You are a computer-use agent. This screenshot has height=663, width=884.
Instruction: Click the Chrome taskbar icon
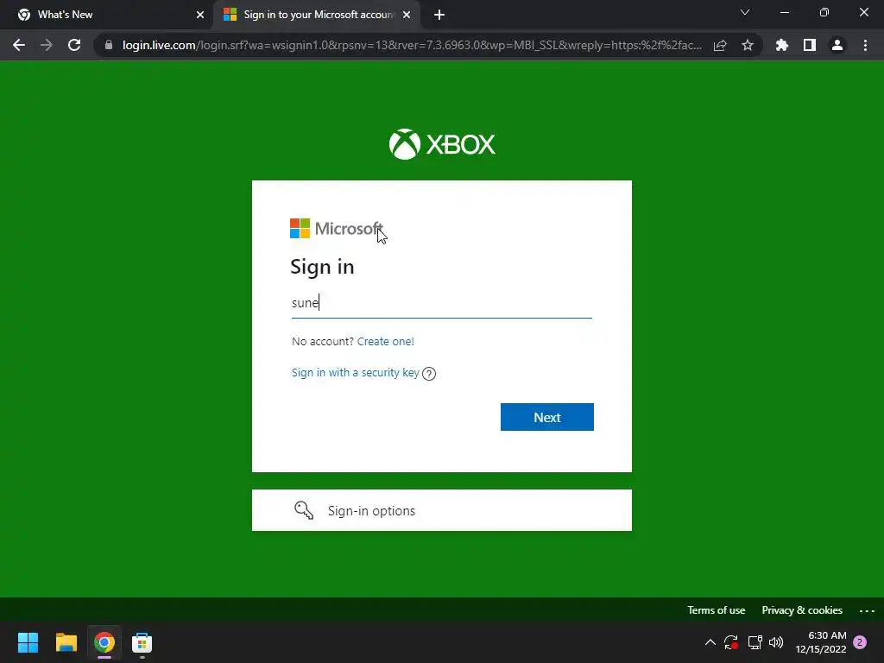pyautogui.click(x=104, y=642)
